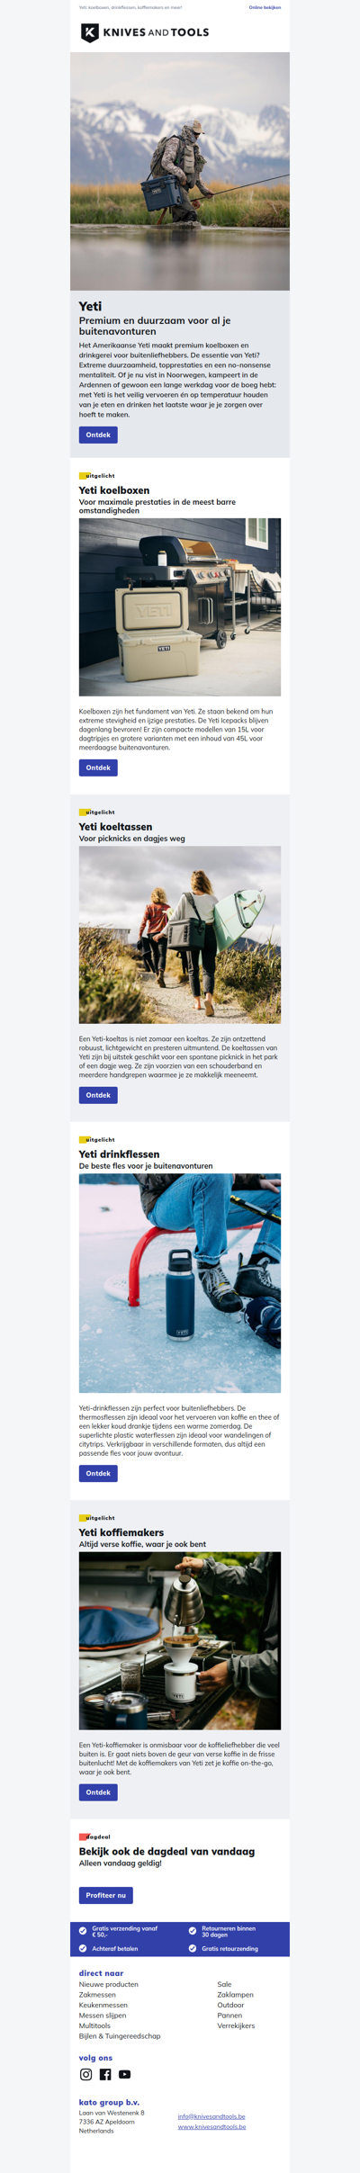The image size is (360, 2173).
Task: Open the YouTube icon under volg ons
Action: [x=124, y=2074]
